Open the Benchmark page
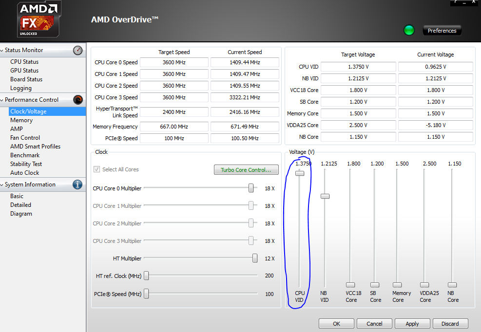The height and width of the screenshot is (332, 481). (25, 155)
